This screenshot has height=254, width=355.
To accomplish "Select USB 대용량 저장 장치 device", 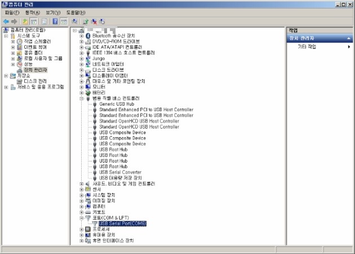I will point(121,178).
